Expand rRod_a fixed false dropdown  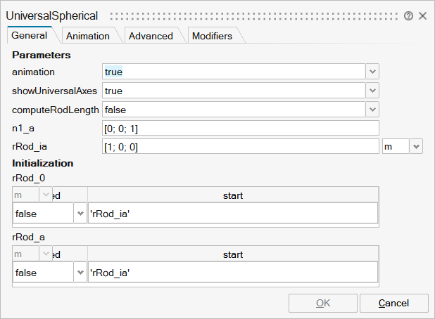80,273
